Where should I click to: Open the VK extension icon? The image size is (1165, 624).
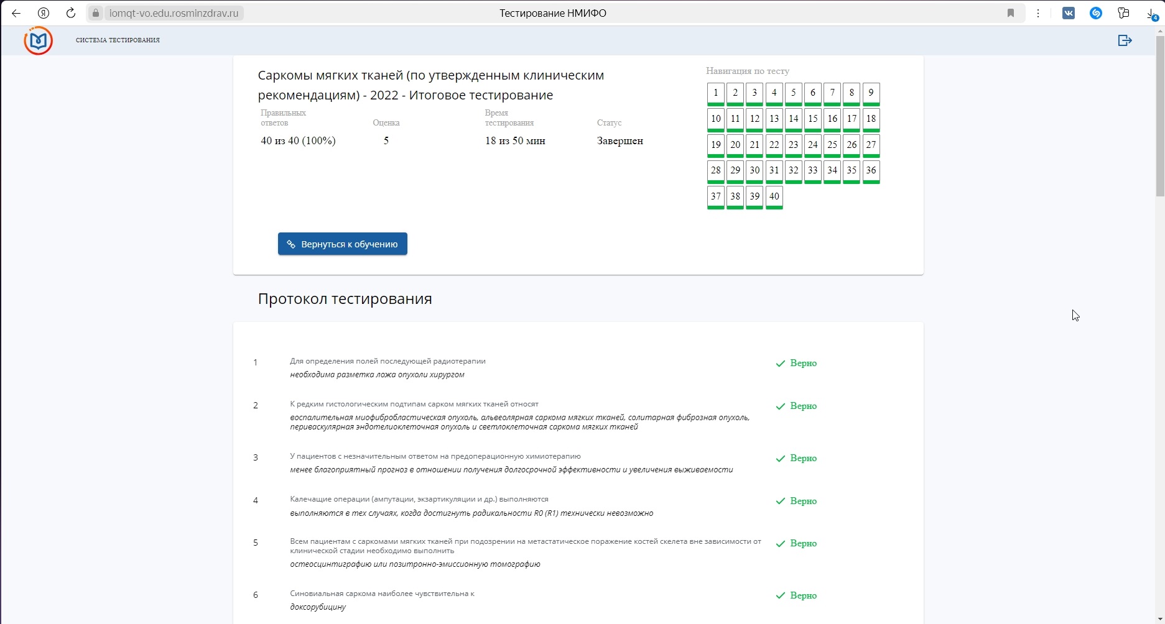[1069, 13]
